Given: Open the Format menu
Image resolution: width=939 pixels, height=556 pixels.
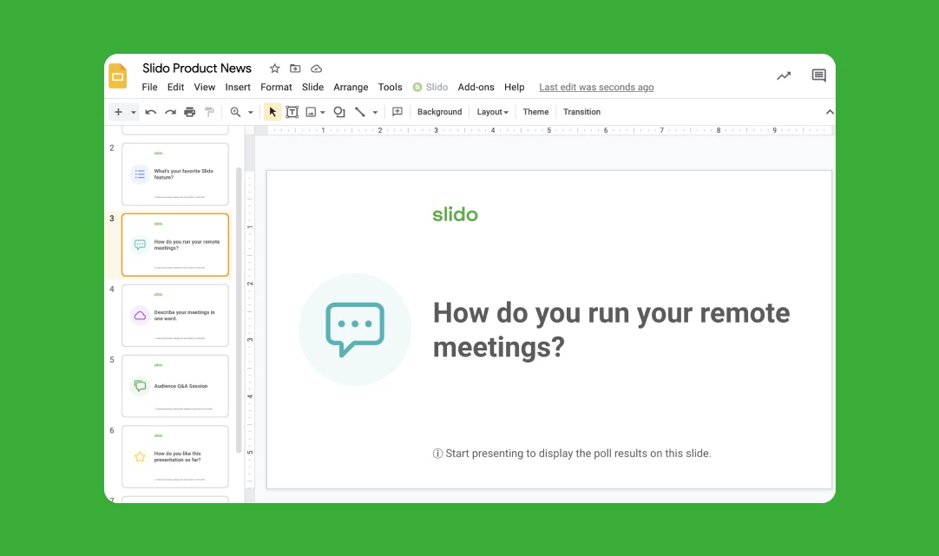Looking at the screenshot, I should tap(276, 87).
